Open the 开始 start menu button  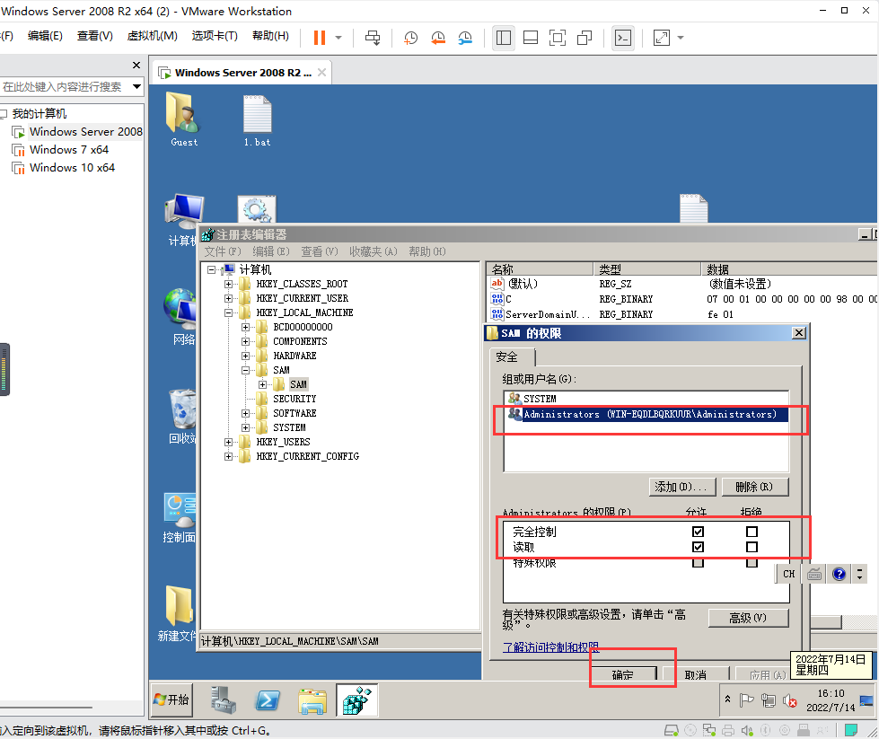click(x=171, y=699)
